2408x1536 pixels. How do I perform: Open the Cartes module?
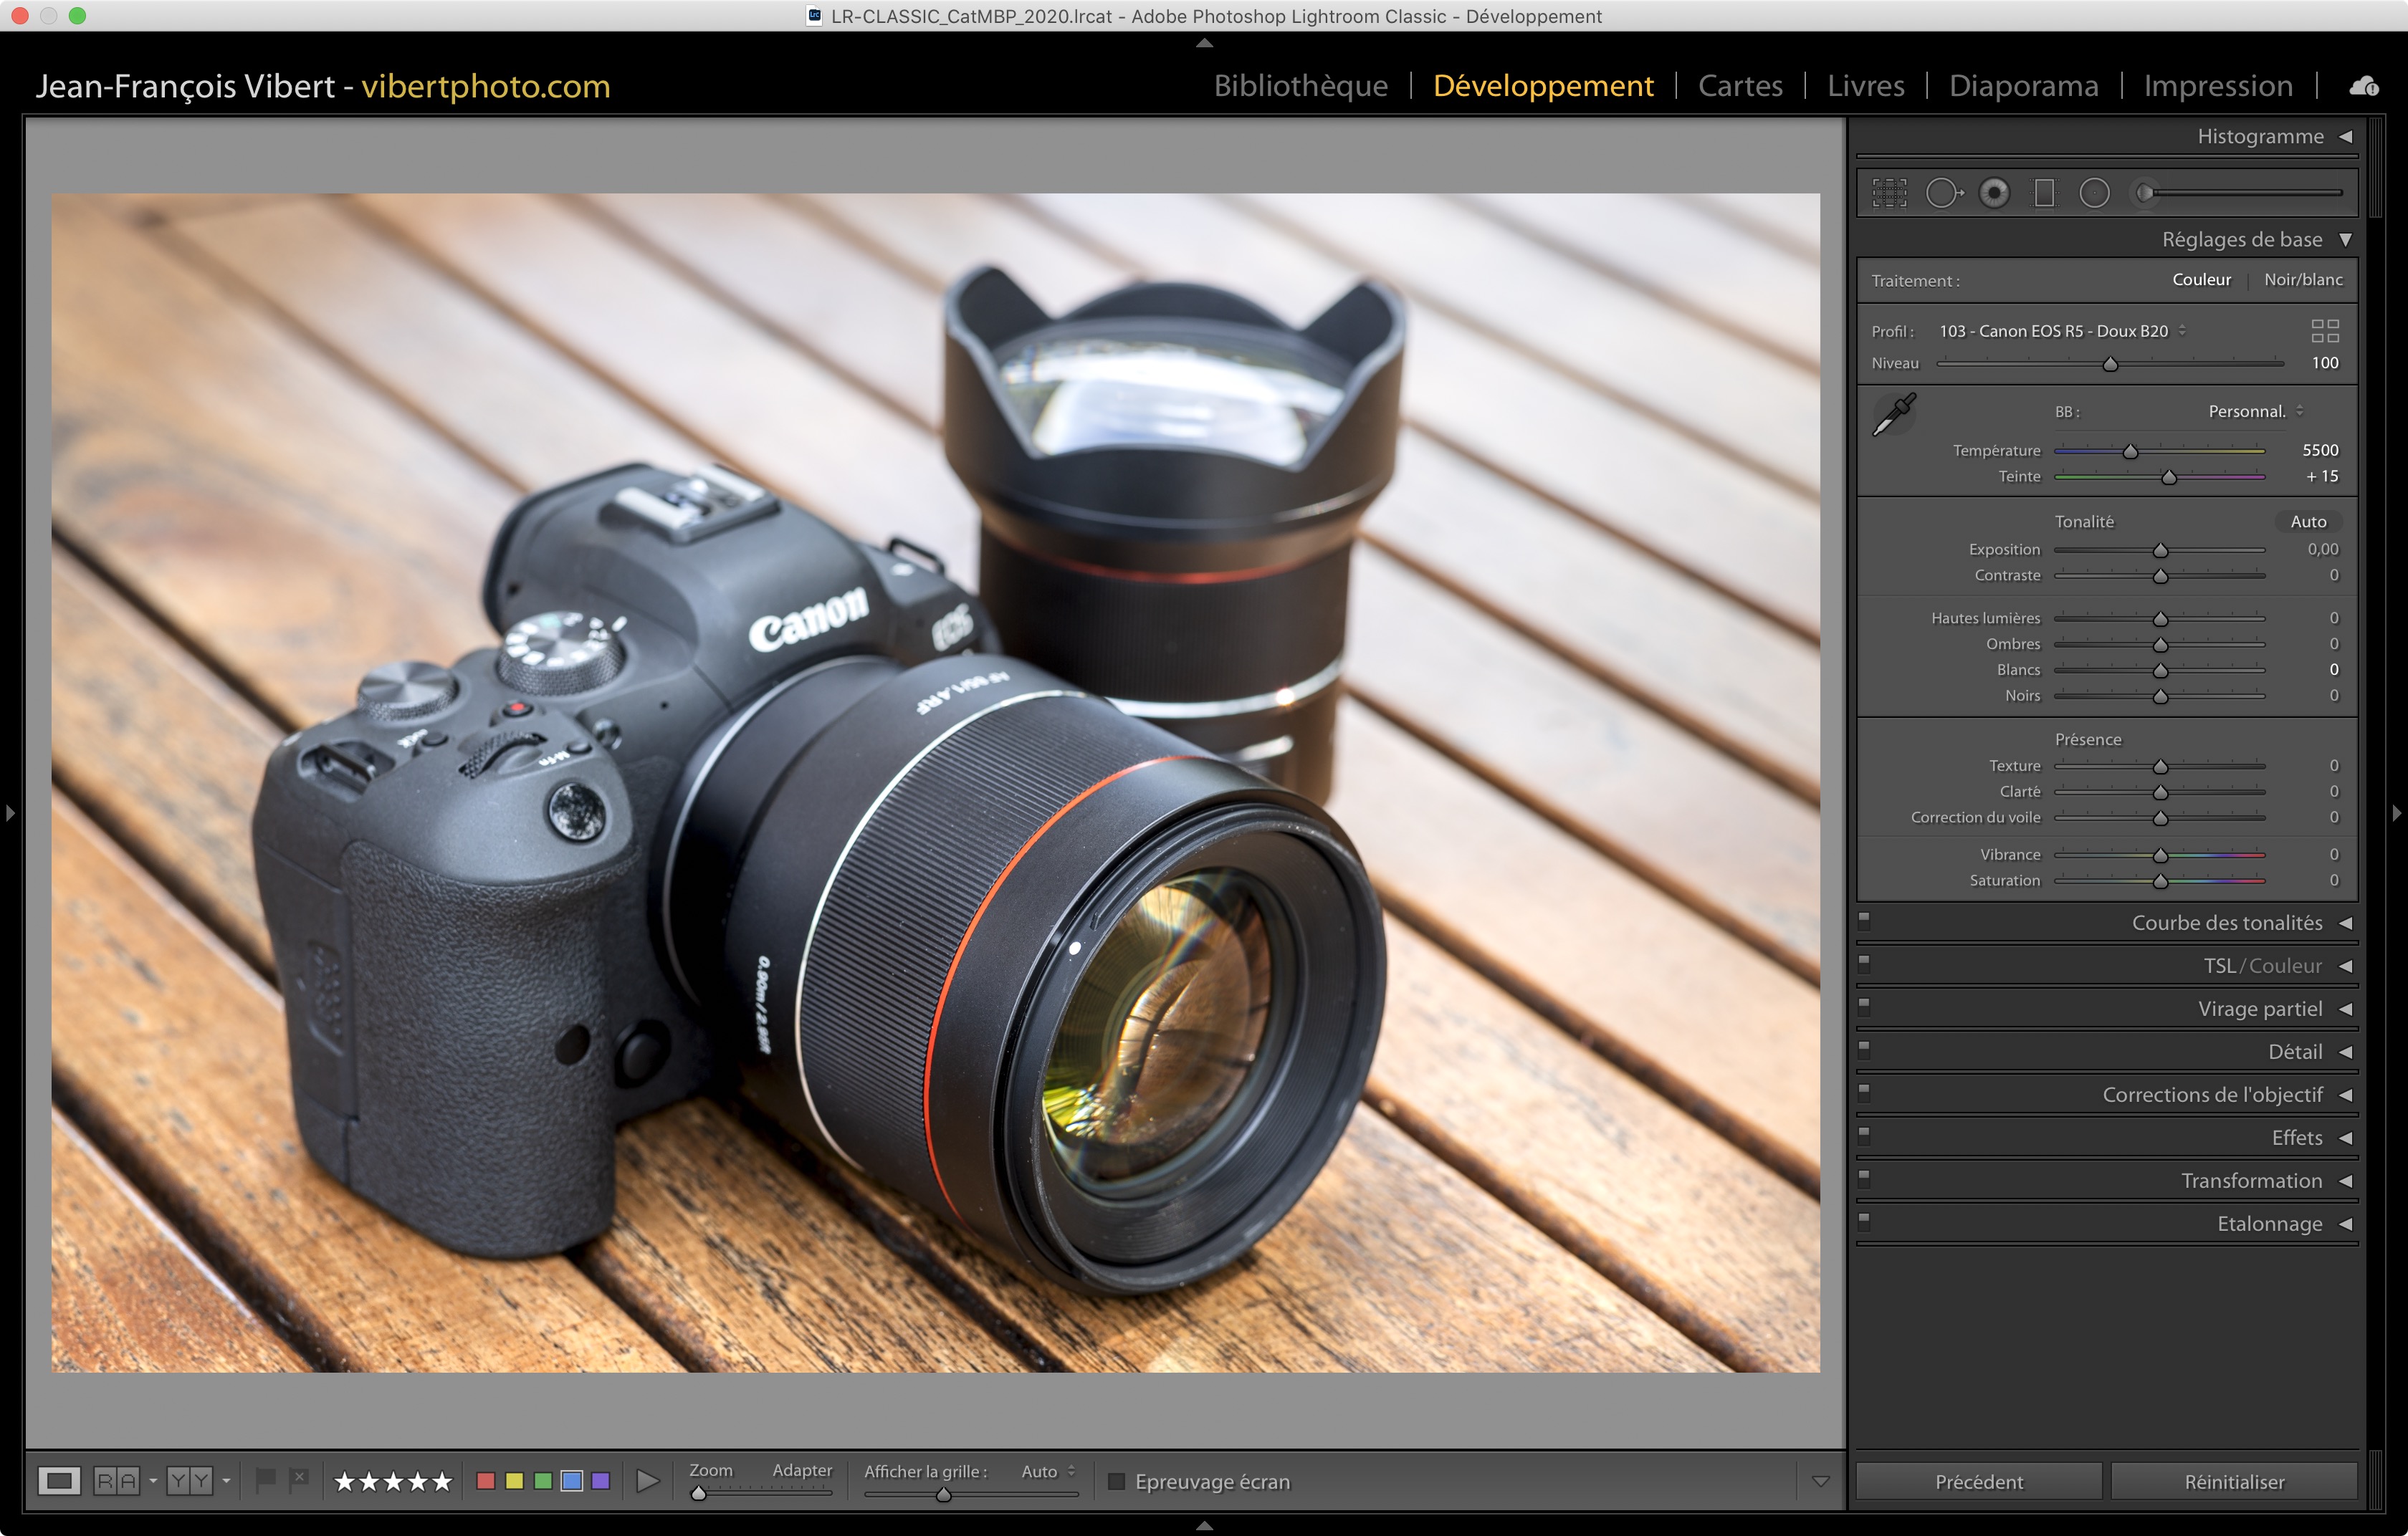click(x=1740, y=86)
